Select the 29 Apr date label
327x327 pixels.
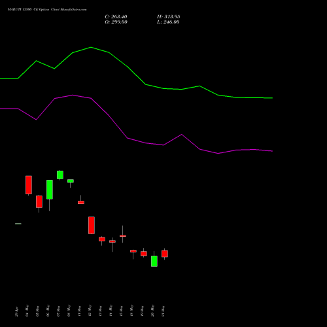pos(17,312)
